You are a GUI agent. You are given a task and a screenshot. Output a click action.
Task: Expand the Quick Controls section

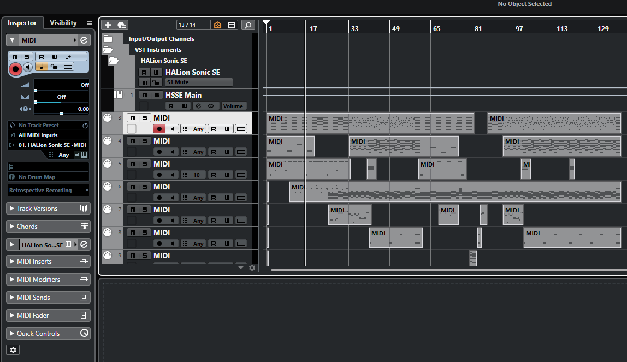12,333
